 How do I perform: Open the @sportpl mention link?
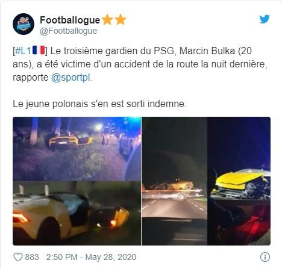coord(70,78)
